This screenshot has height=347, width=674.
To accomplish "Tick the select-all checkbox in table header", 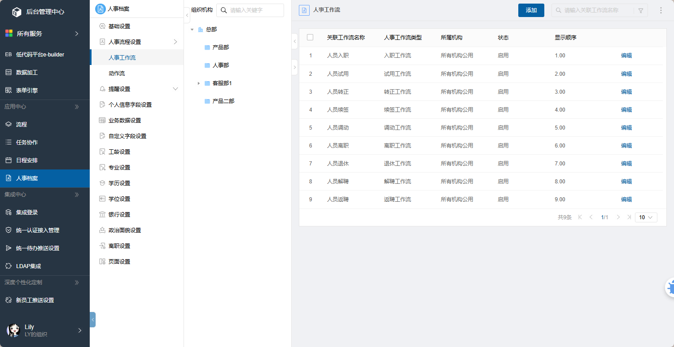I will pyautogui.click(x=310, y=37).
